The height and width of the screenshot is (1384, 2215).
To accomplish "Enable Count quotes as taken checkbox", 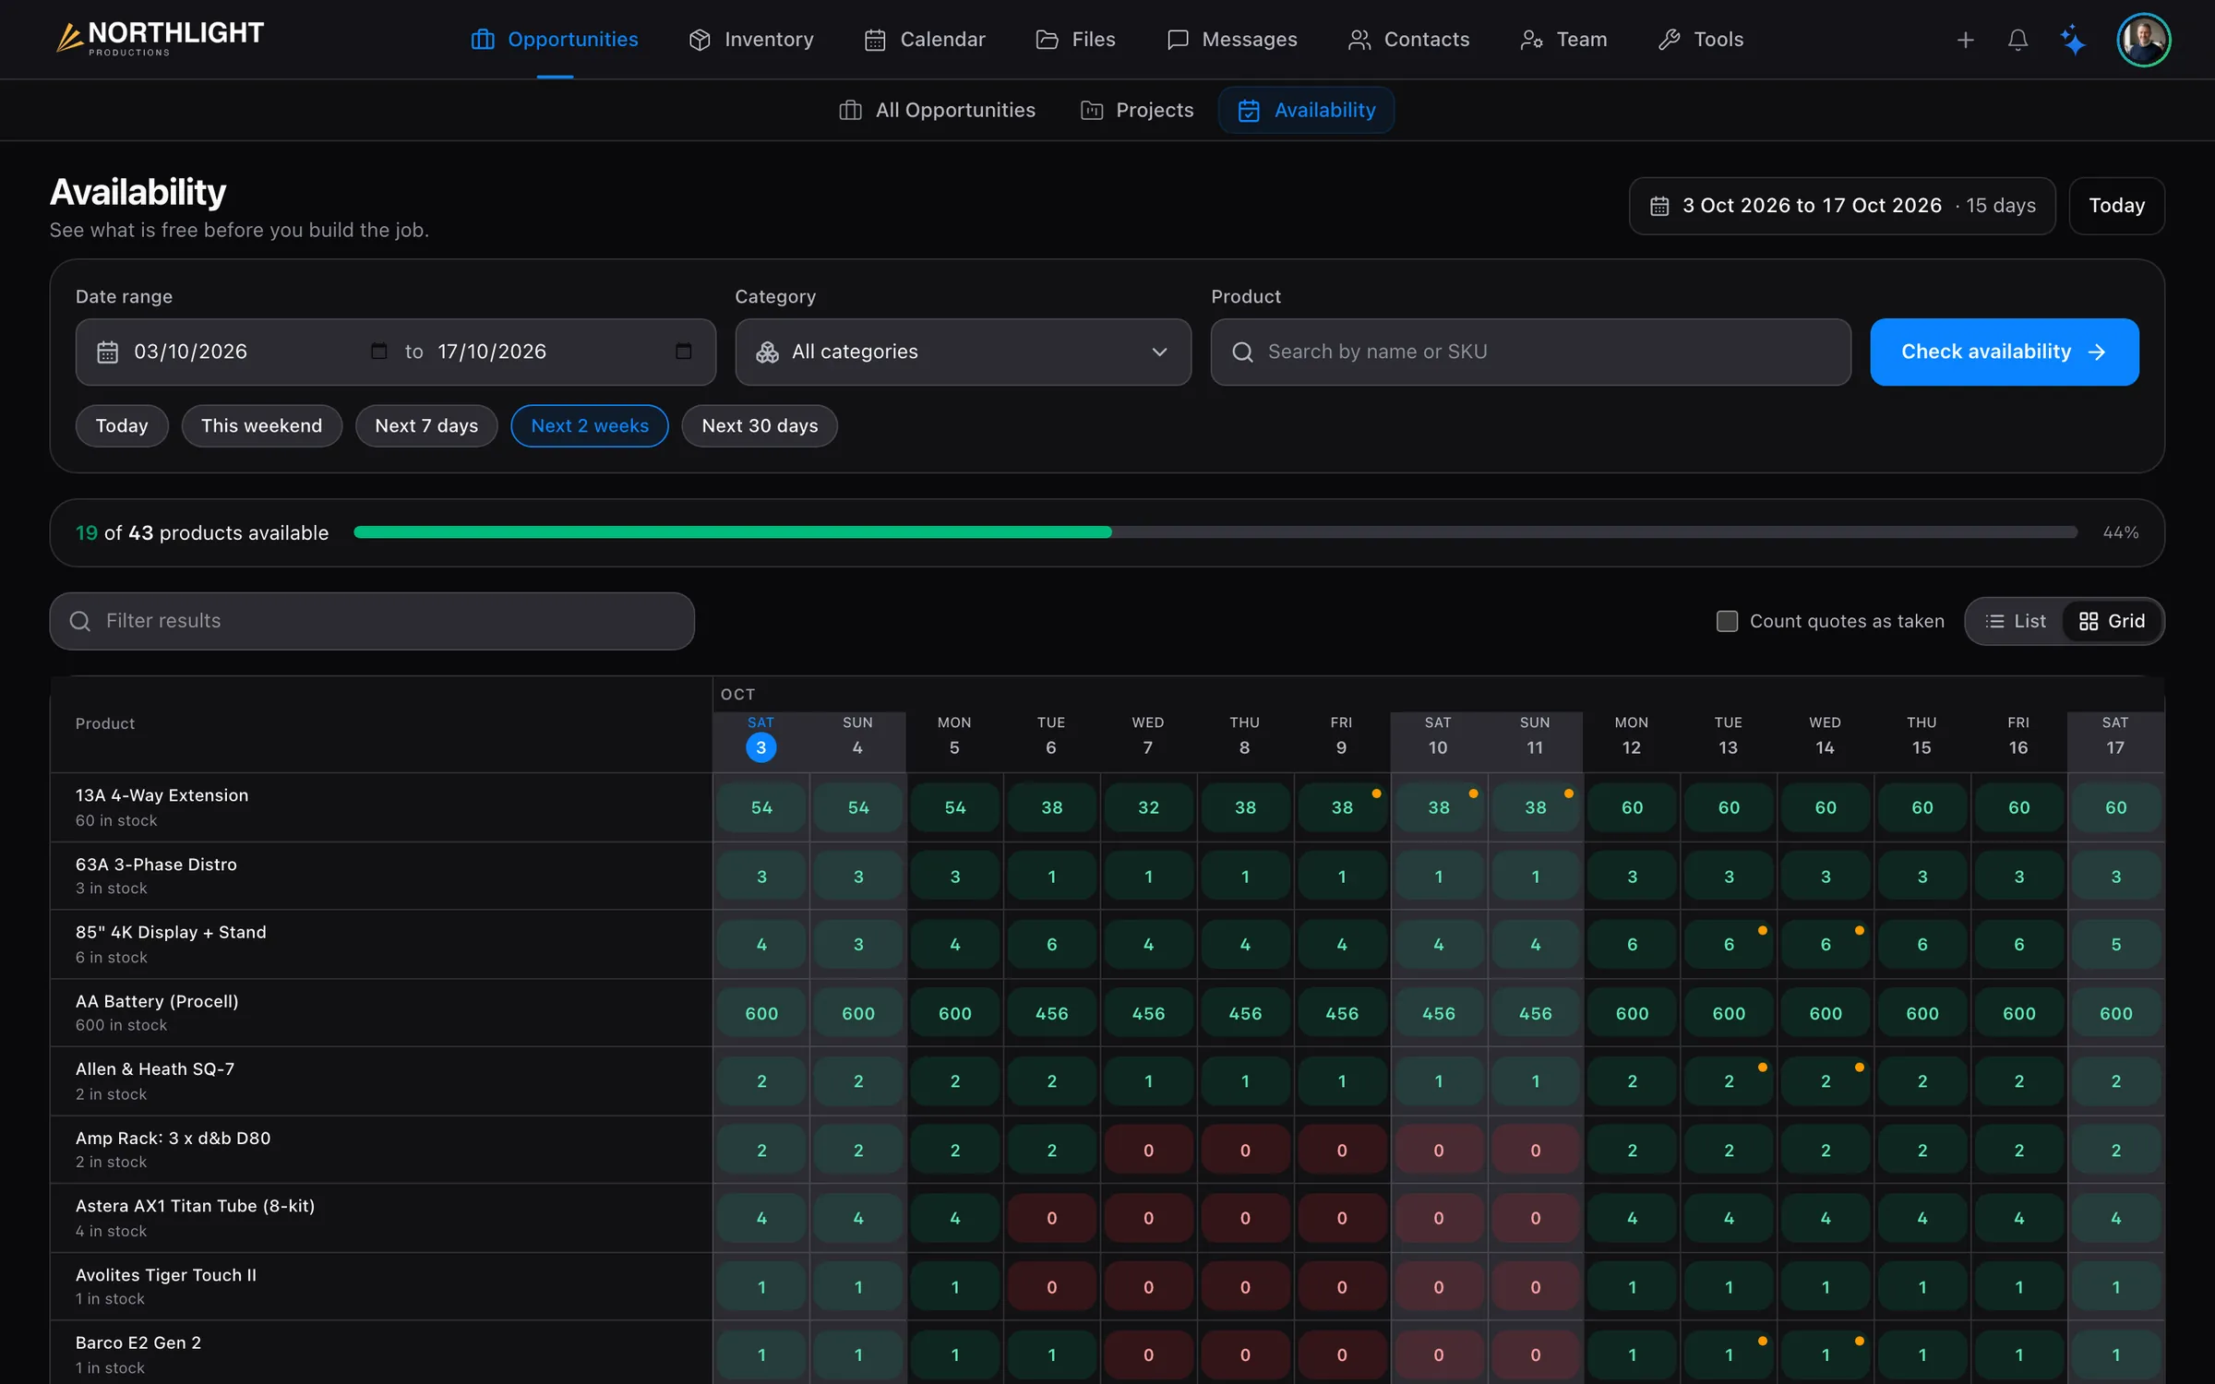I will point(1727,621).
